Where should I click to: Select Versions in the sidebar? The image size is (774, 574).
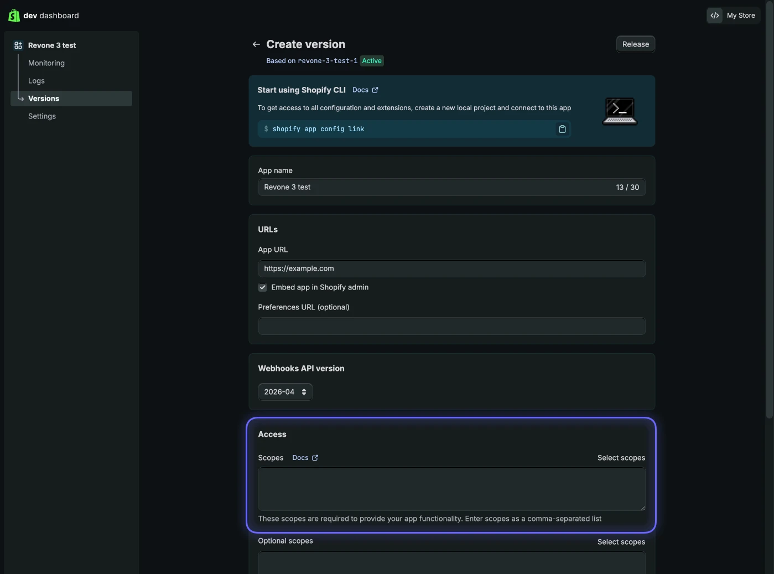(71, 99)
